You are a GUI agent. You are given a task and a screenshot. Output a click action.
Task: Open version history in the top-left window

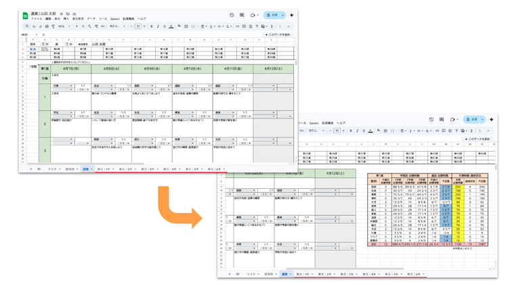click(x=232, y=15)
